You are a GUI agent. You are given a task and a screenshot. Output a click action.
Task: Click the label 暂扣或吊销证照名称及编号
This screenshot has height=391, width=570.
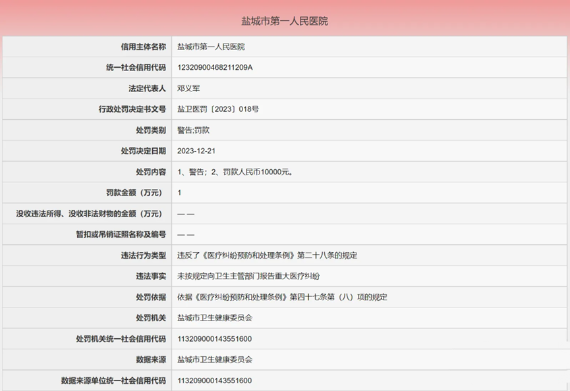point(121,234)
